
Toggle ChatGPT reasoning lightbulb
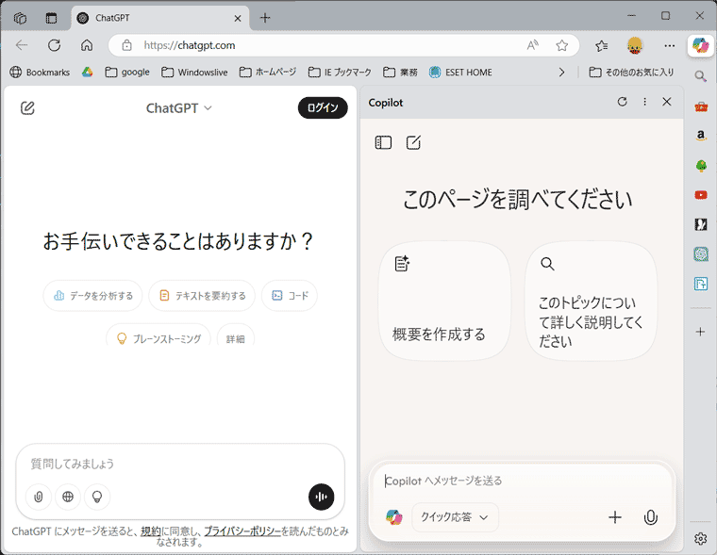[97, 497]
